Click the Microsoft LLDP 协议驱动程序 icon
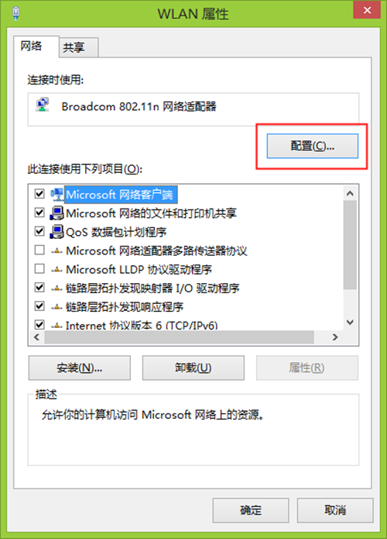Screen dimensions: 387x539 pyautogui.click(x=57, y=270)
